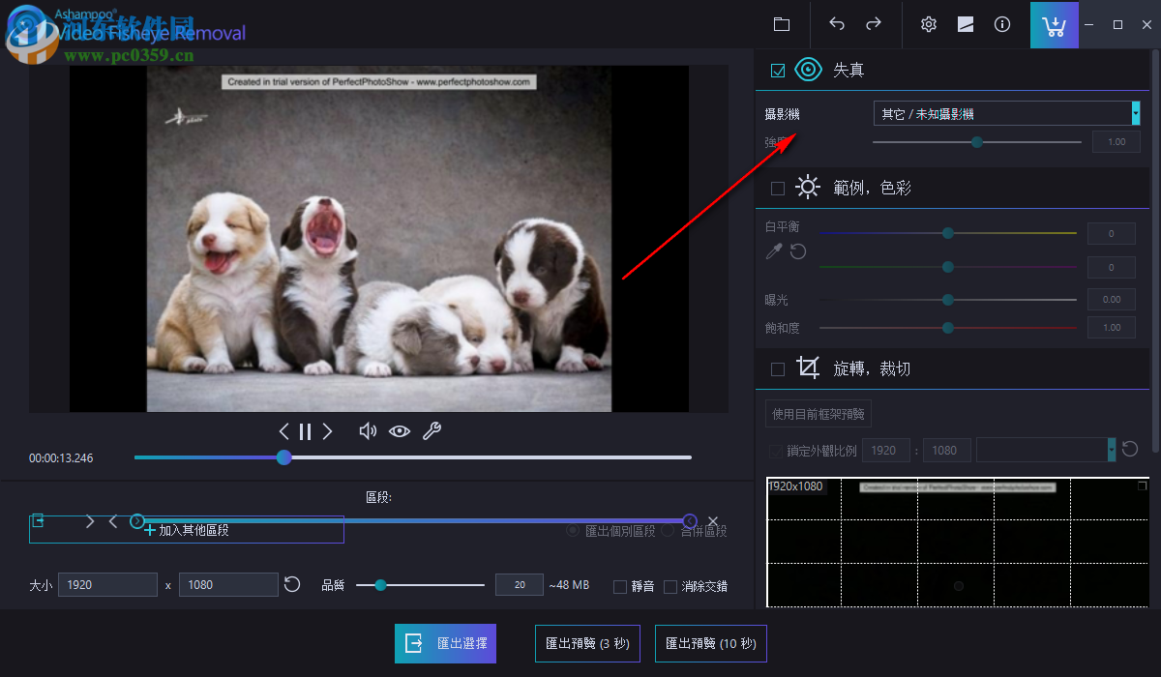The image size is (1161, 677).
Task: Enable the 範例，色彩 color adjustment section
Action: 777,187
